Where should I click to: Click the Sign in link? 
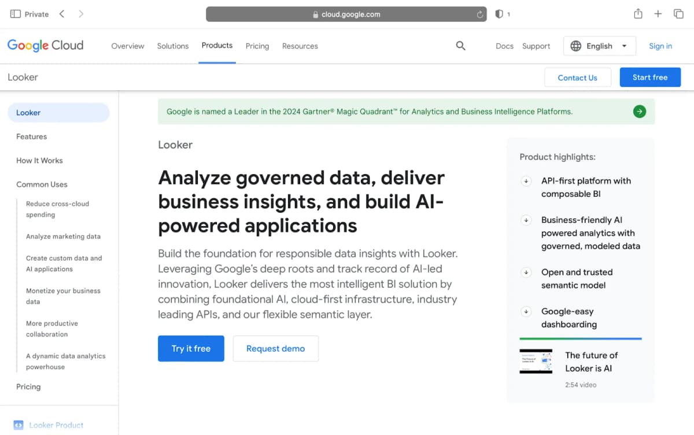point(660,46)
